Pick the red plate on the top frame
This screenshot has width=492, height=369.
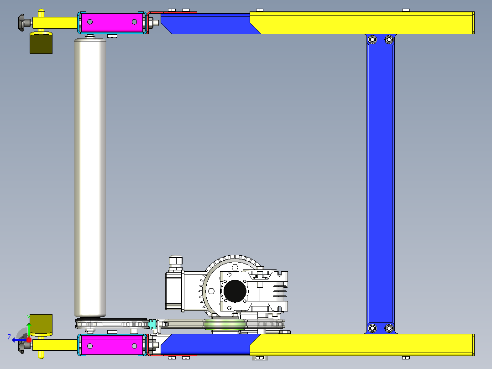click(x=172, y=13)
